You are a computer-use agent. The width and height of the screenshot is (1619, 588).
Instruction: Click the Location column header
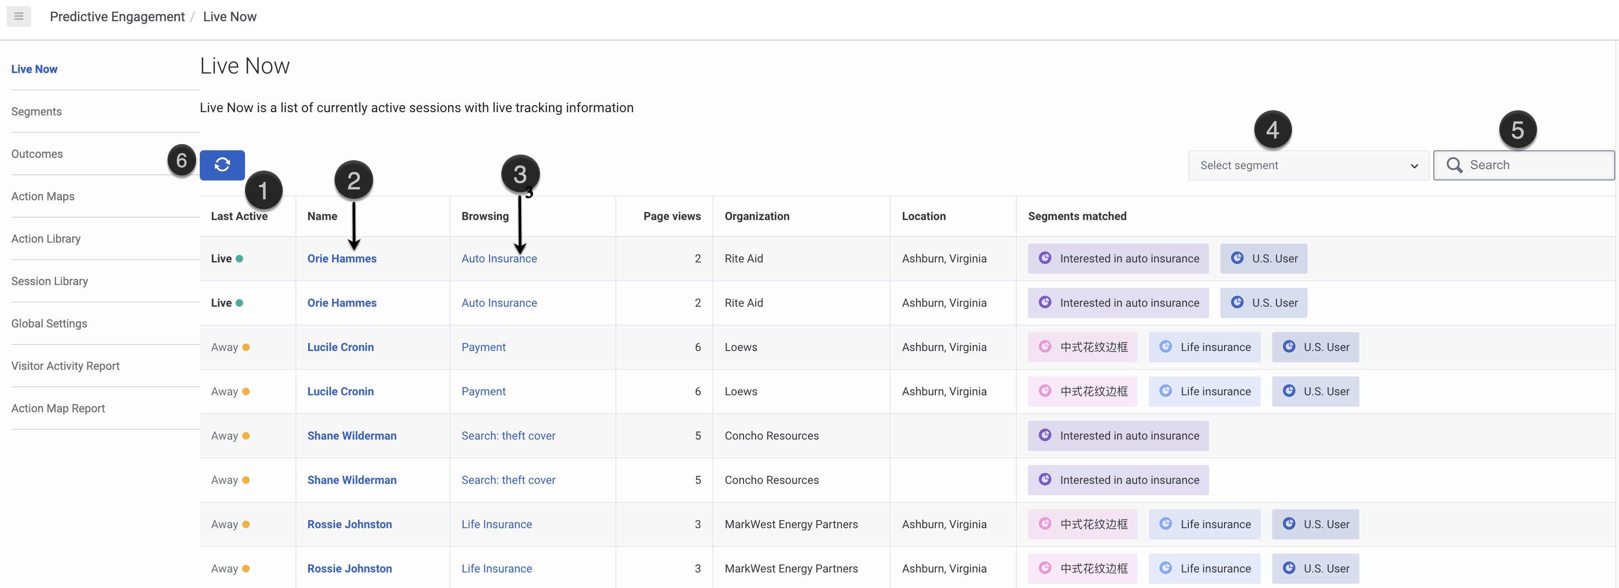[923, 216]
